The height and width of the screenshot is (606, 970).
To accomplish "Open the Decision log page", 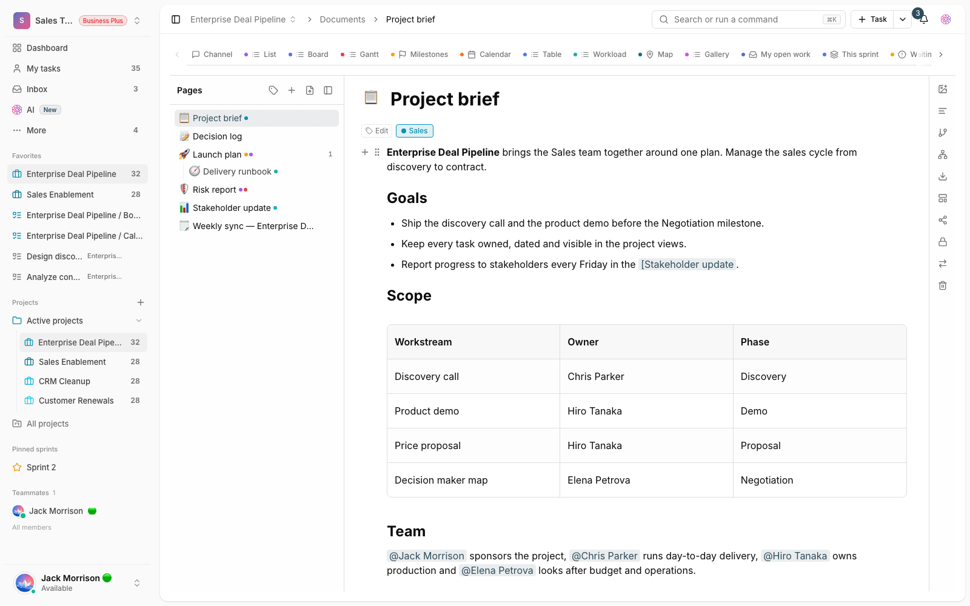I will click(257, 136).
